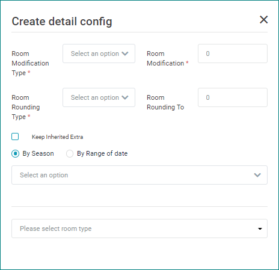Focus the Room Rounding To field
Viewport: 279px width, 270px height.
(233, 97)
